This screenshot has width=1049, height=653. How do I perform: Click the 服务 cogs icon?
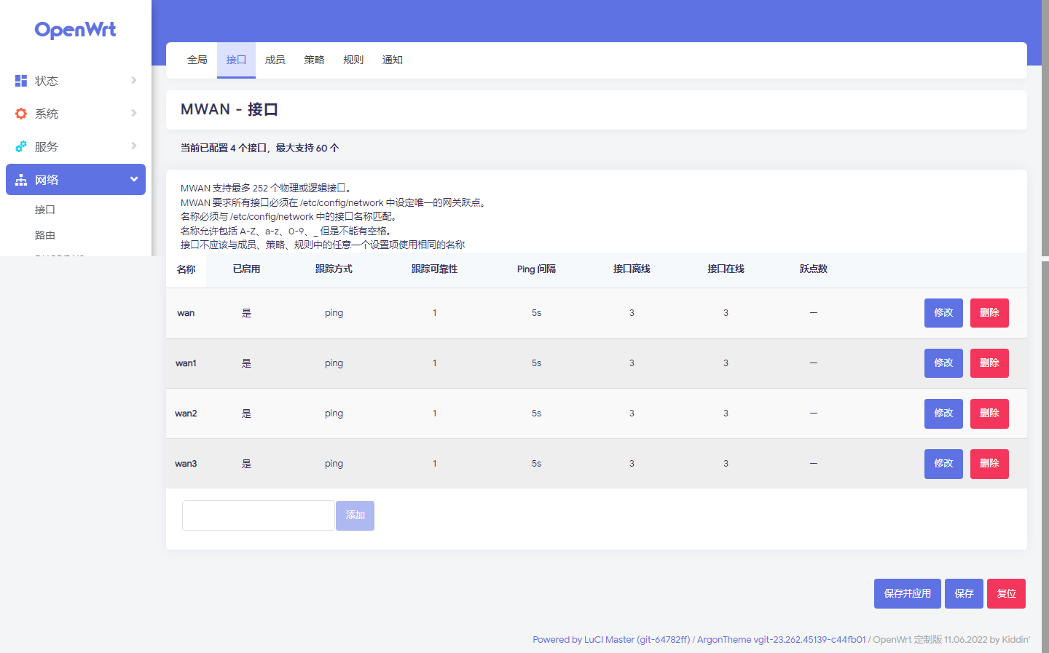click(x=21, y=146)
